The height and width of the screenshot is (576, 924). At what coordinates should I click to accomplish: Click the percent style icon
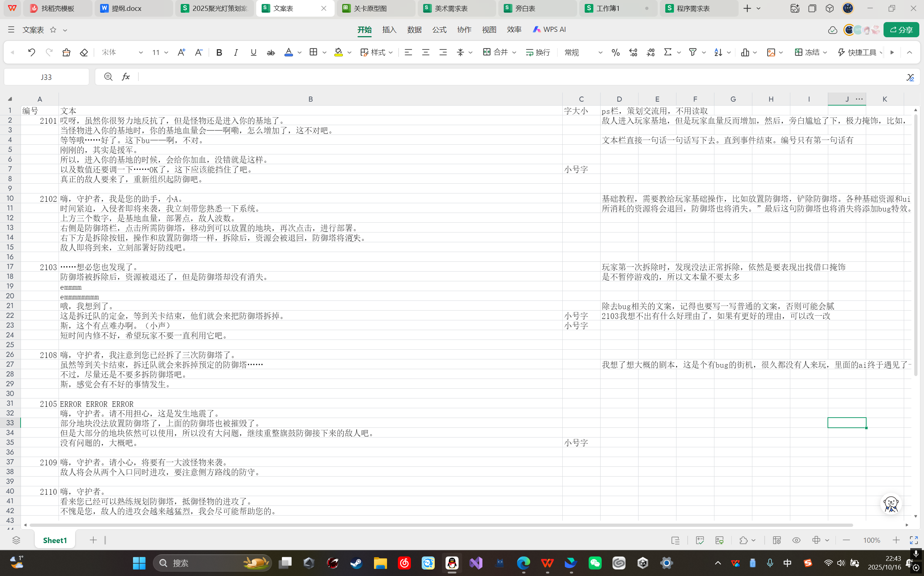pos(615,52)
